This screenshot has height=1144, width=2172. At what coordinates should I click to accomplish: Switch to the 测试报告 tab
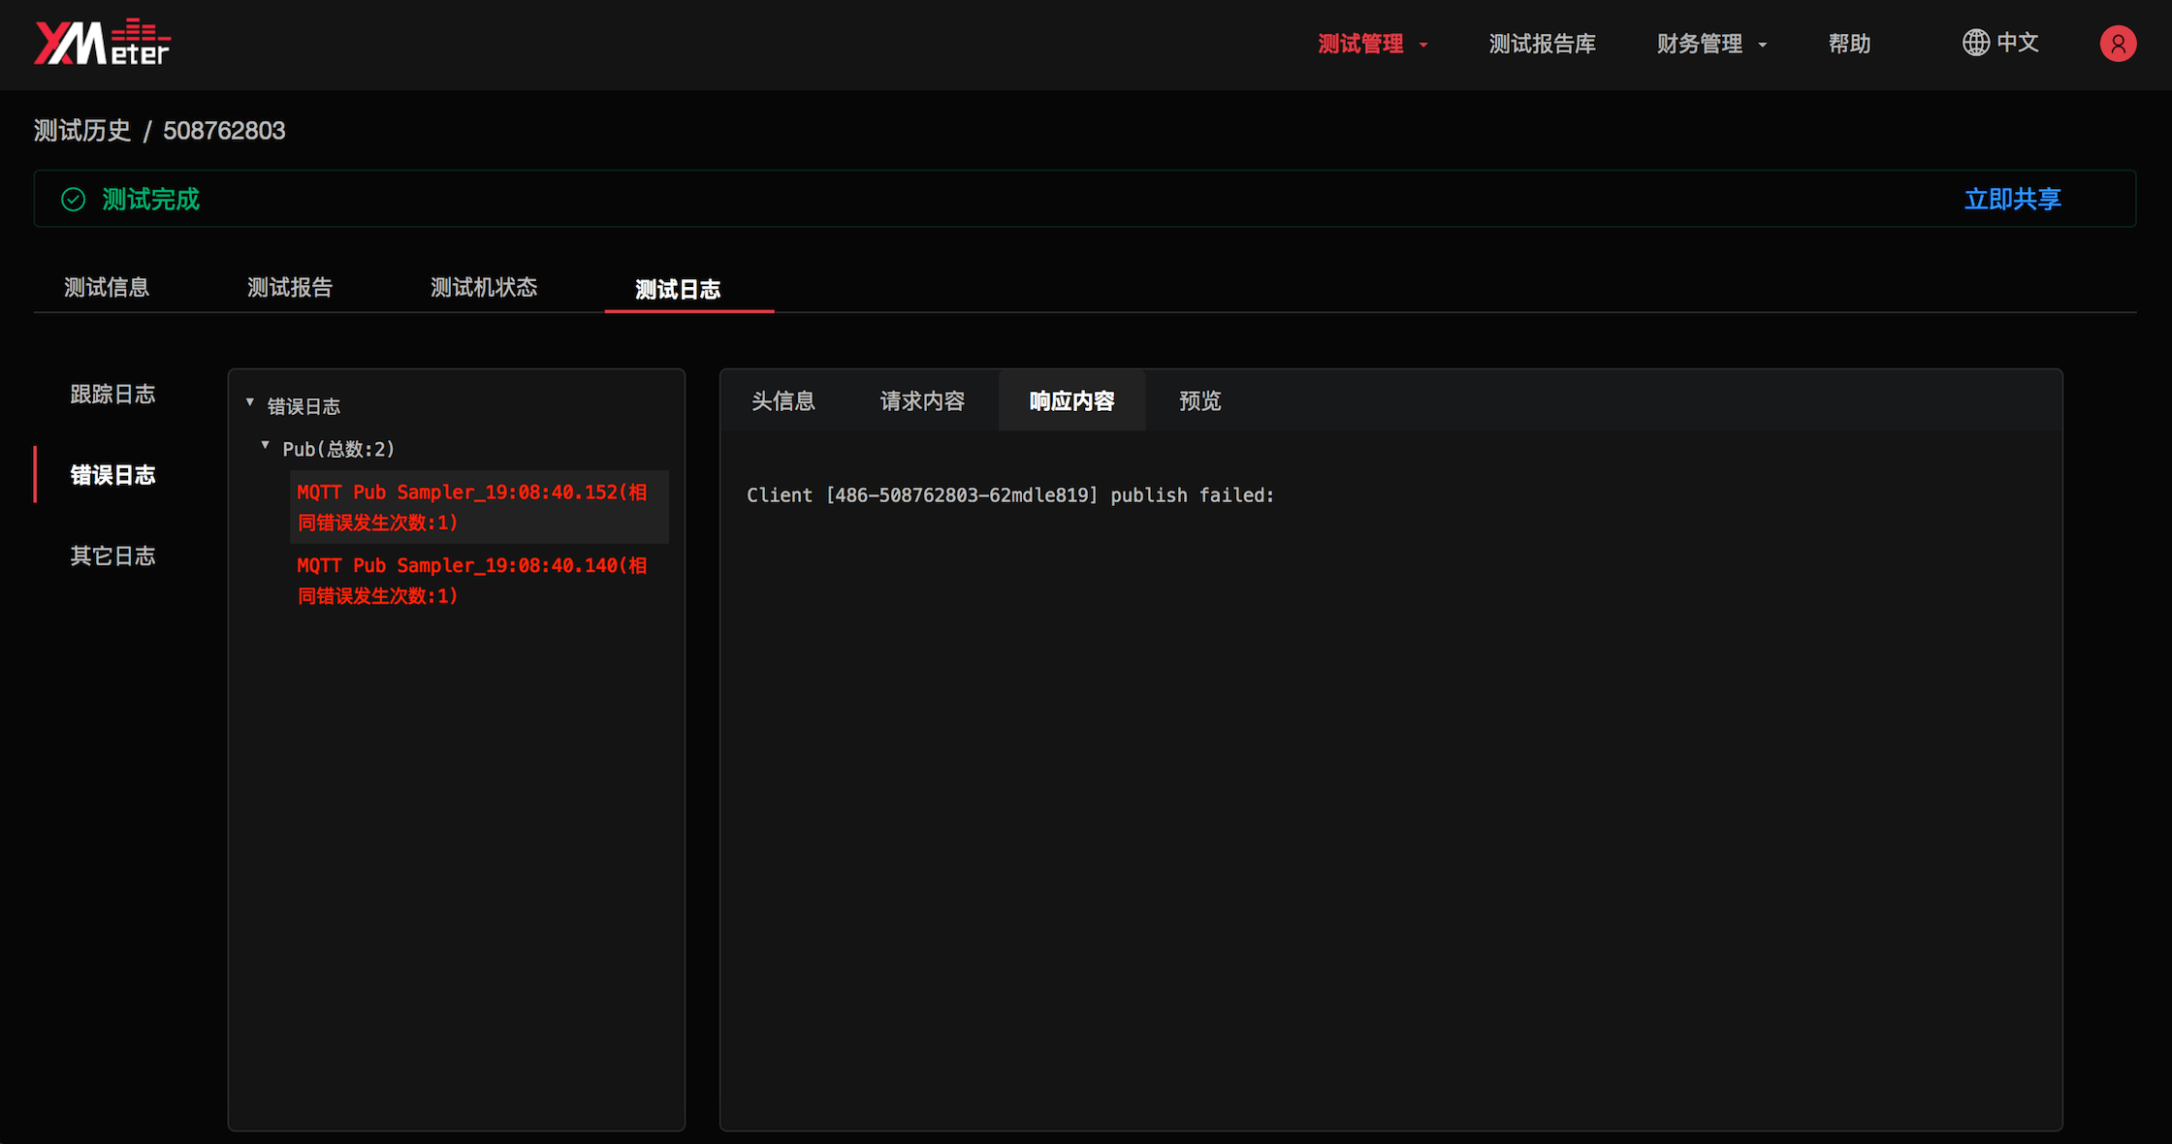(x=289, y=287)
